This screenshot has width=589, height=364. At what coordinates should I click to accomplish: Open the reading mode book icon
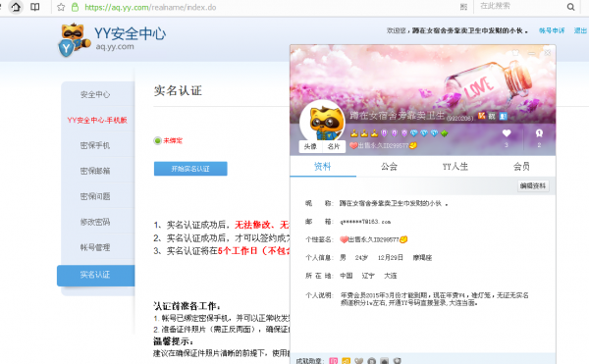pyautogui.click(x=35, y=7)
